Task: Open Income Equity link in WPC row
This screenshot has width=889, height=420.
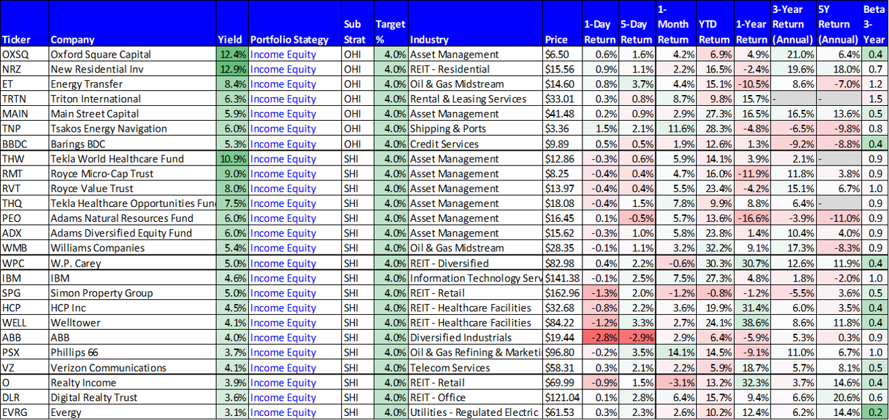Action: (283, 263)
